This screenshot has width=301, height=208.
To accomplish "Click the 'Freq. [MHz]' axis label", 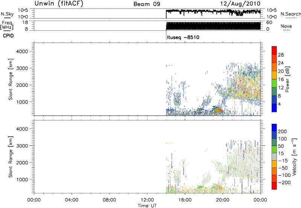I will click(7, 26).
